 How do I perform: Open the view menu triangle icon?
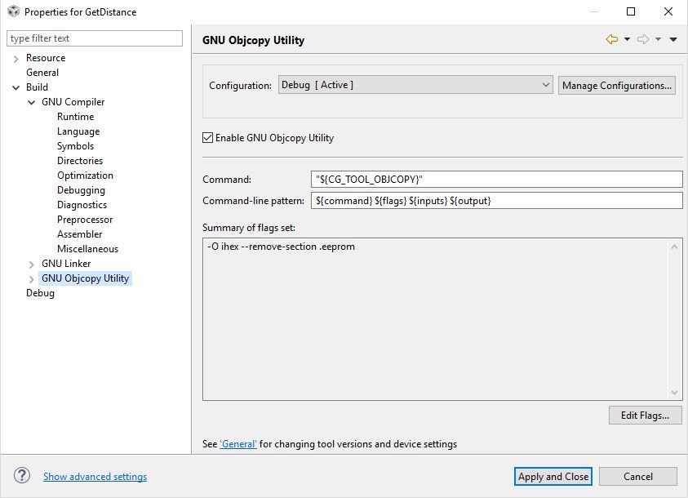(673, 39)
